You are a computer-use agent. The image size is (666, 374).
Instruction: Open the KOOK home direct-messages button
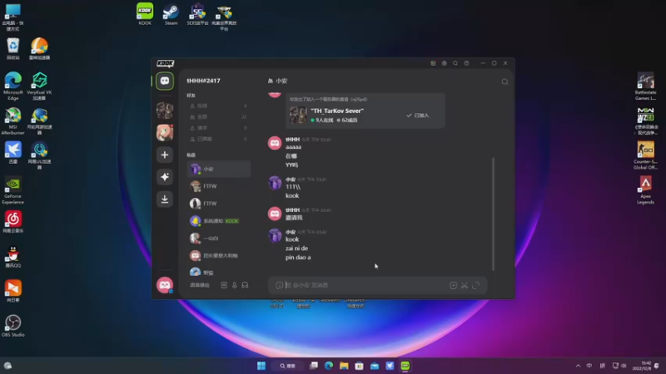click(165, 81)
